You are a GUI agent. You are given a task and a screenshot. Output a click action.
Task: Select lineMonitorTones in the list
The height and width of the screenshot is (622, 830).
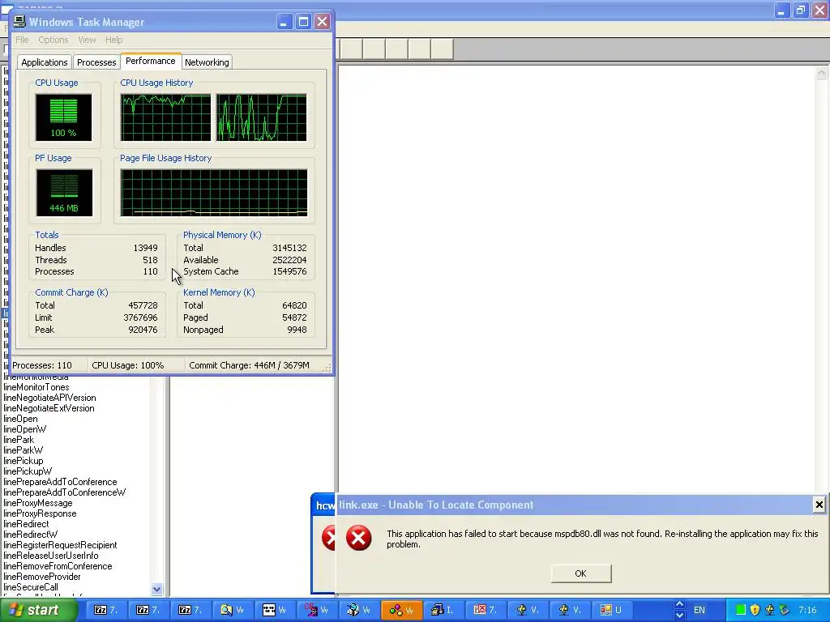[36, 387]
